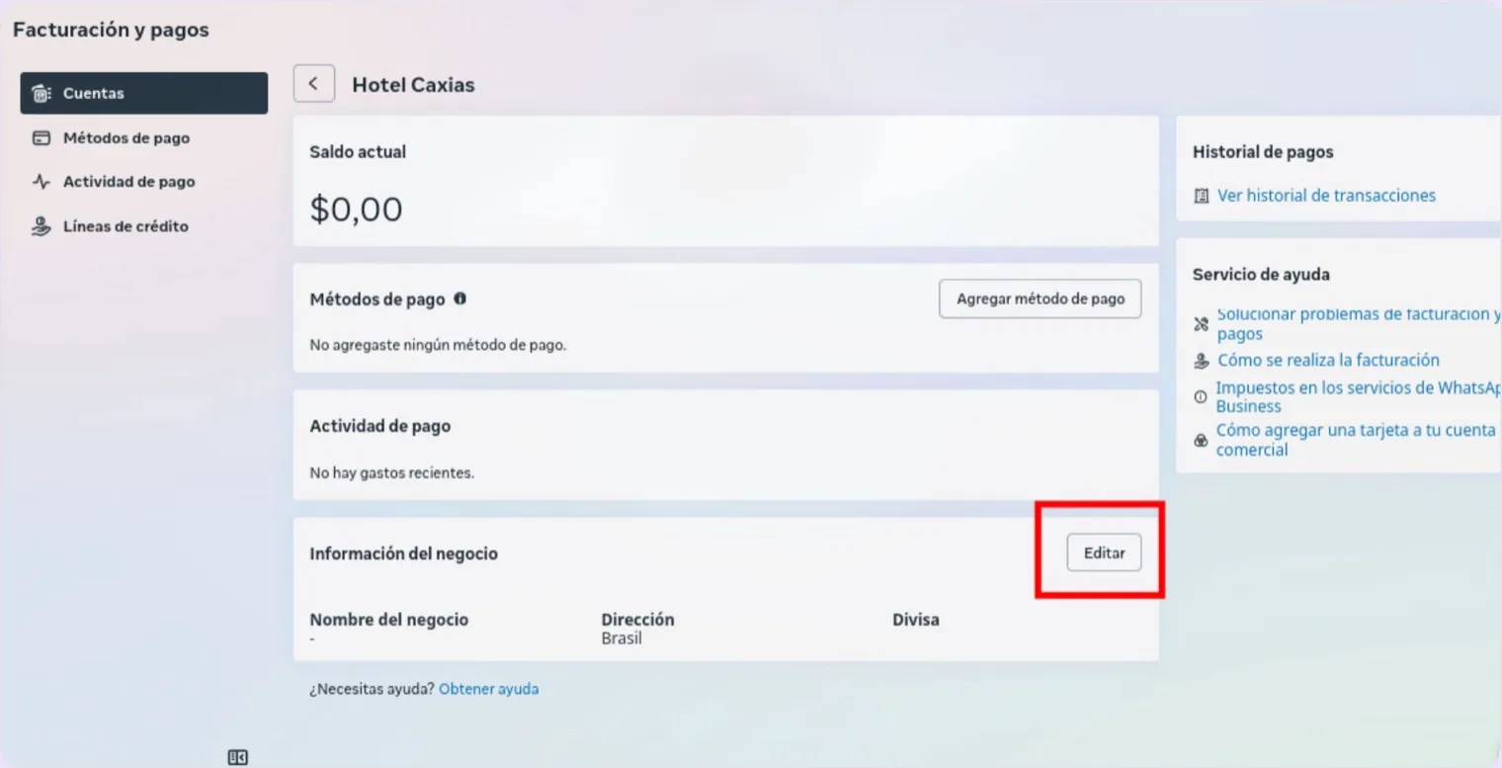The width and height of the screenshot is (1502, 768).
Task: Click the Actividad de pago pulse icon
Action: tap(41, 182)
